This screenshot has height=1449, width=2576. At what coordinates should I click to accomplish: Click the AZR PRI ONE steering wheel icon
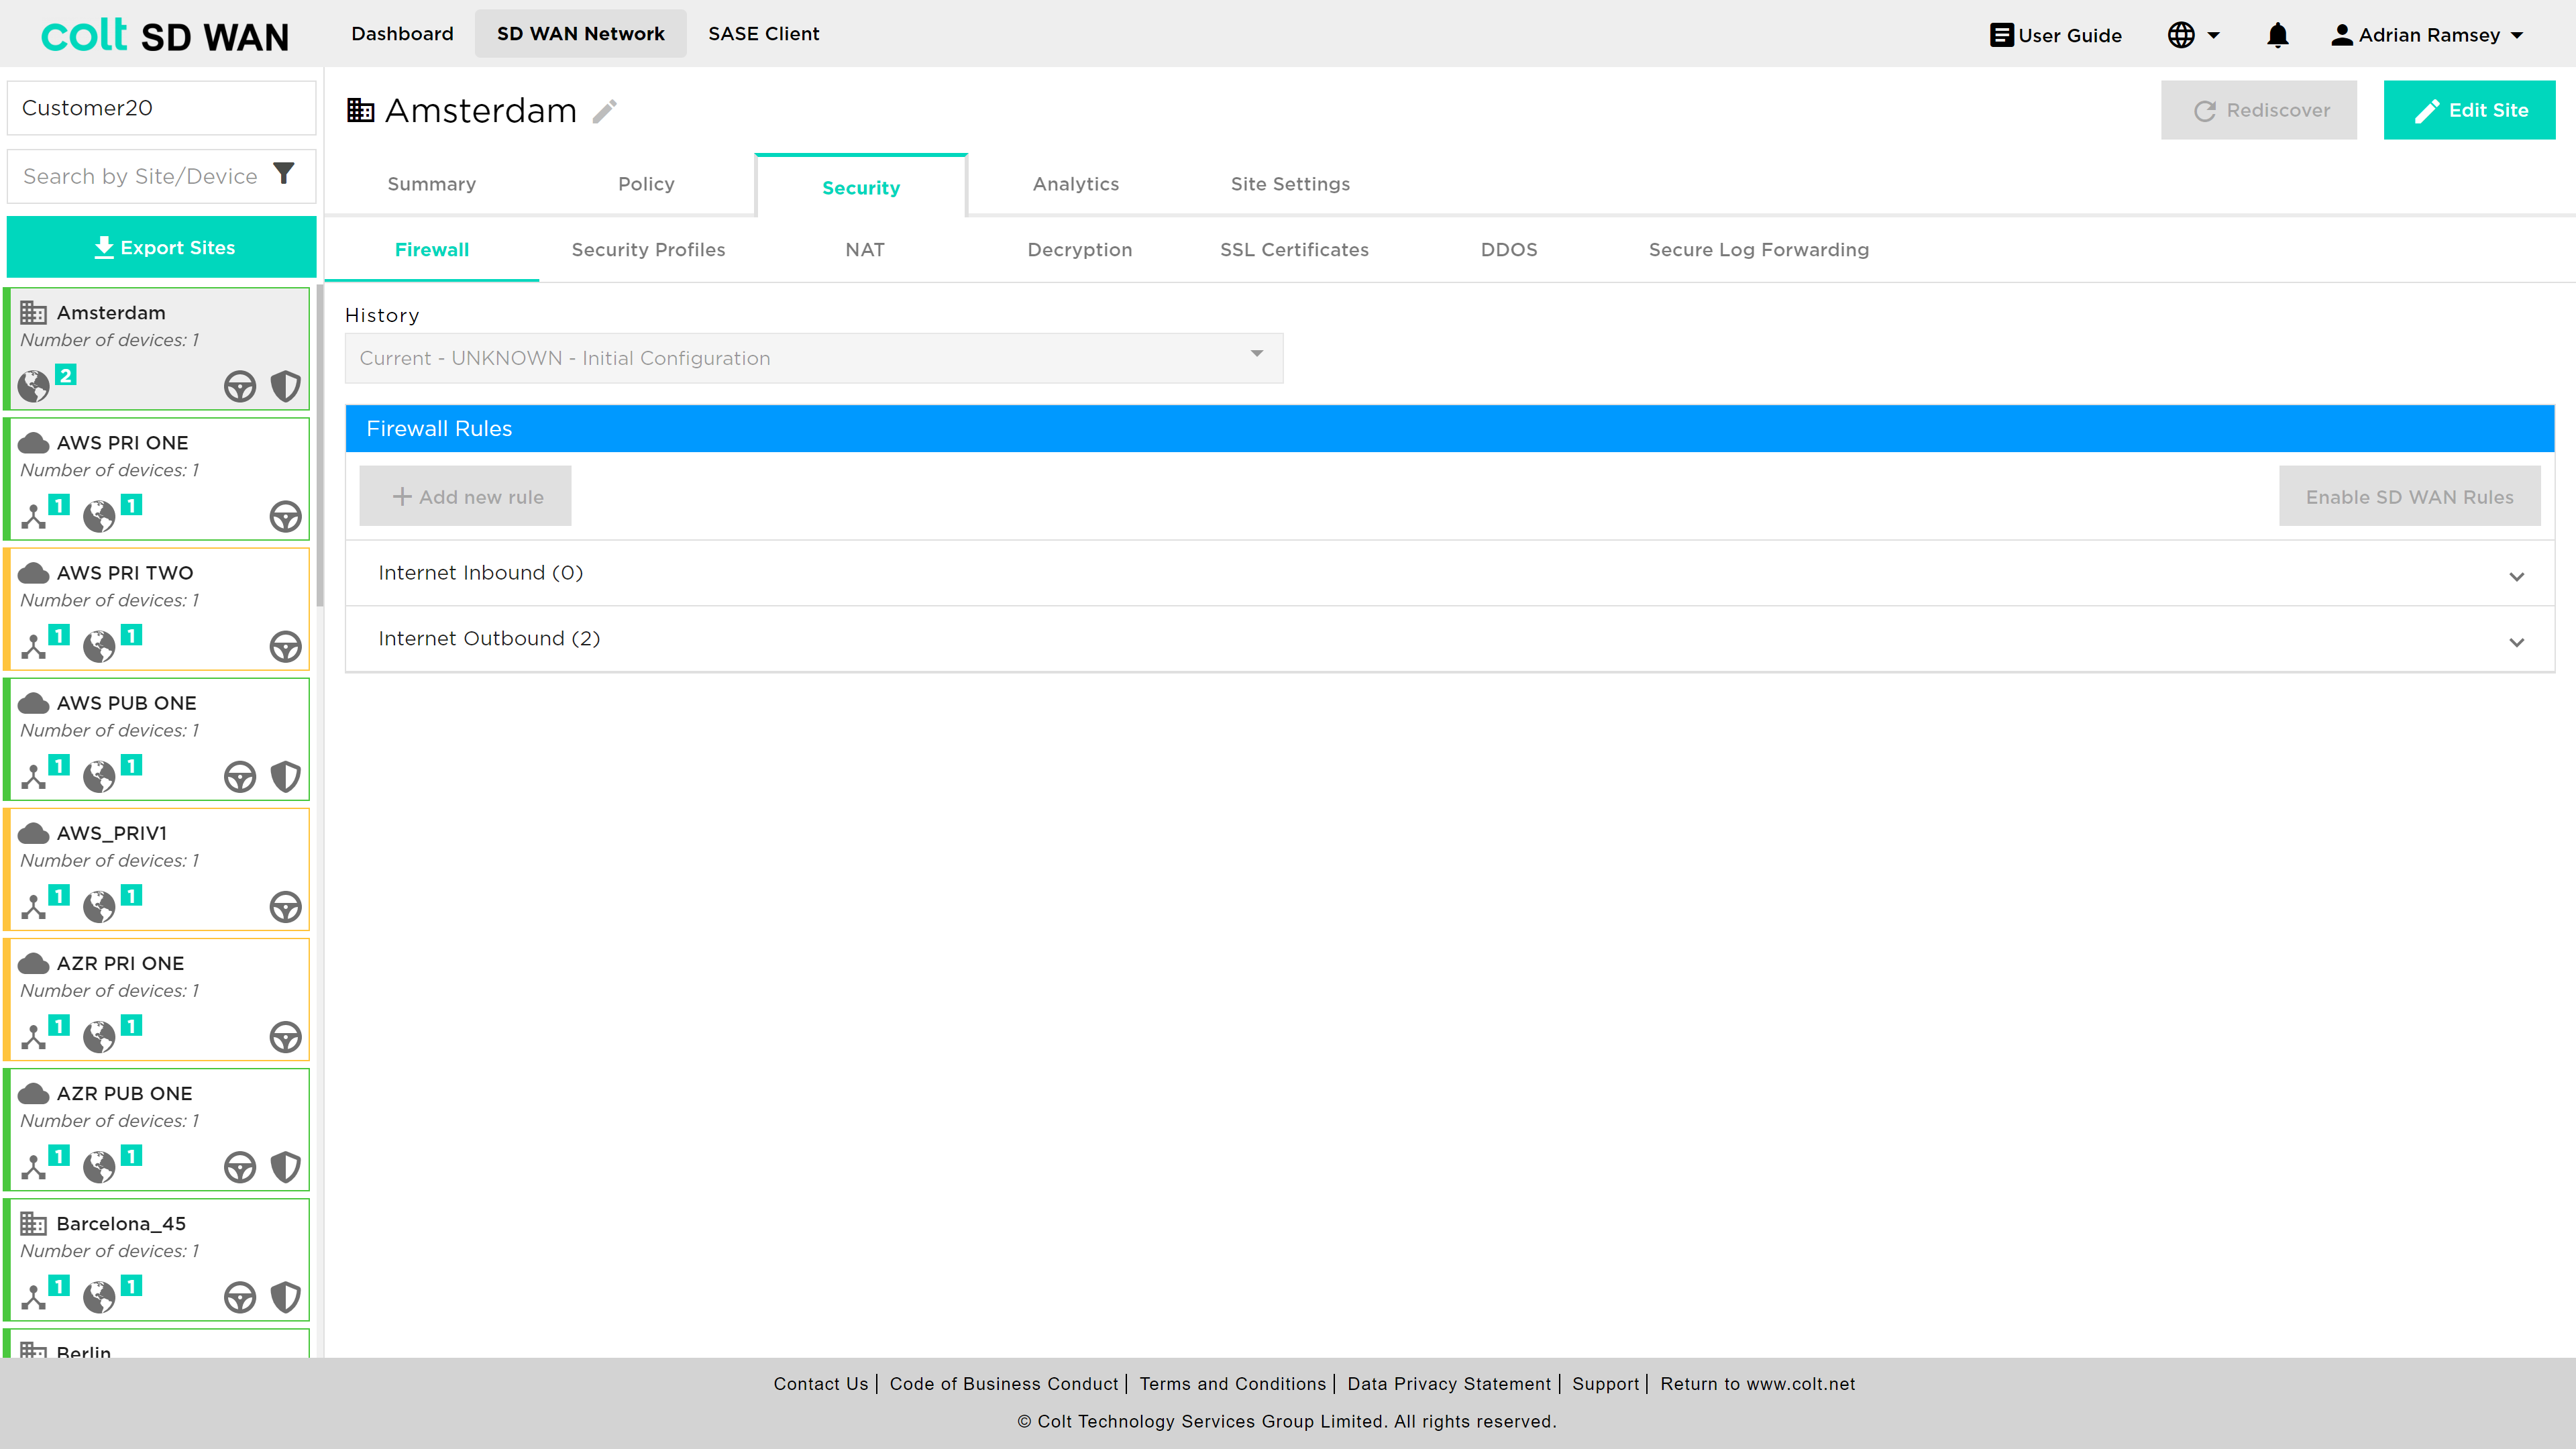pyautogui.click(x=286, y=1036)
